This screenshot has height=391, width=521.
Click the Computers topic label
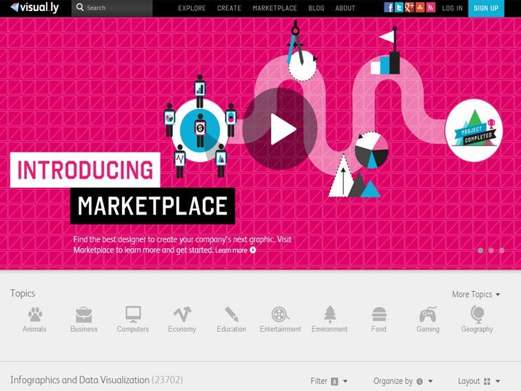click(133, 329)
